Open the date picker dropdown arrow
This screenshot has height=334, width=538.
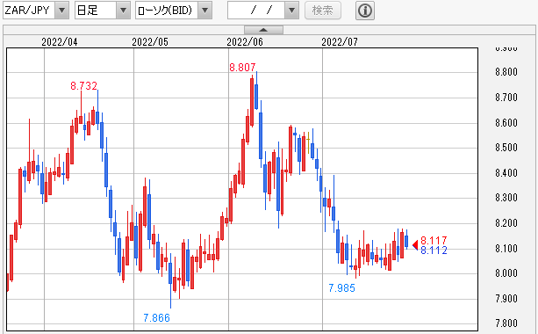(x=291, y=11)
